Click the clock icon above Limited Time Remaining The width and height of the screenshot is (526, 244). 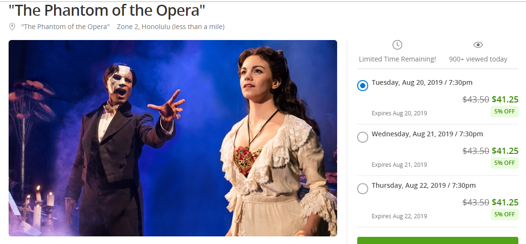coord(397,45)
